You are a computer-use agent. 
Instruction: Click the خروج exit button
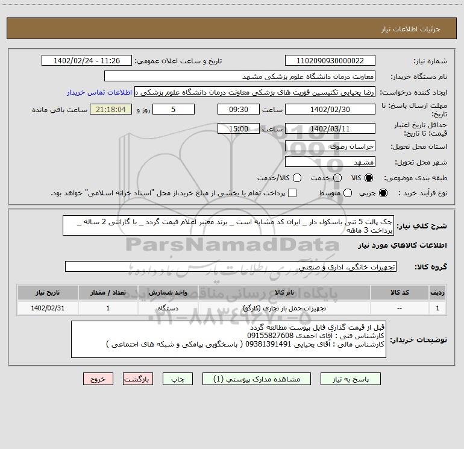point(98,379)
